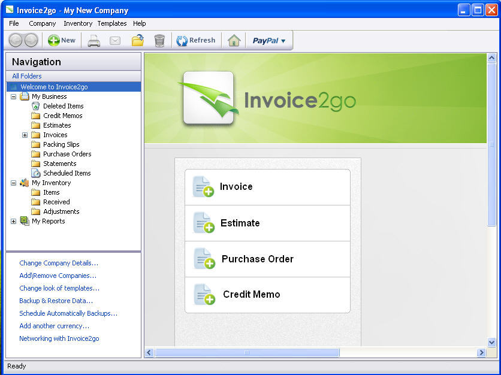Open Change look of templates link
The height and width of the screenshot is (375, 501).
(x=59, y=288)
